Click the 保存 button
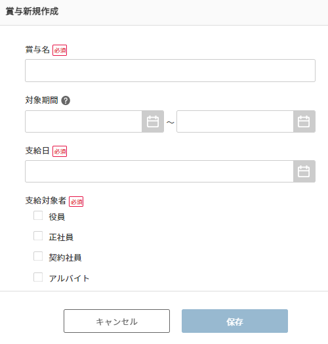Viewport: 328px width, 344px height. click(x=235, y=321)
